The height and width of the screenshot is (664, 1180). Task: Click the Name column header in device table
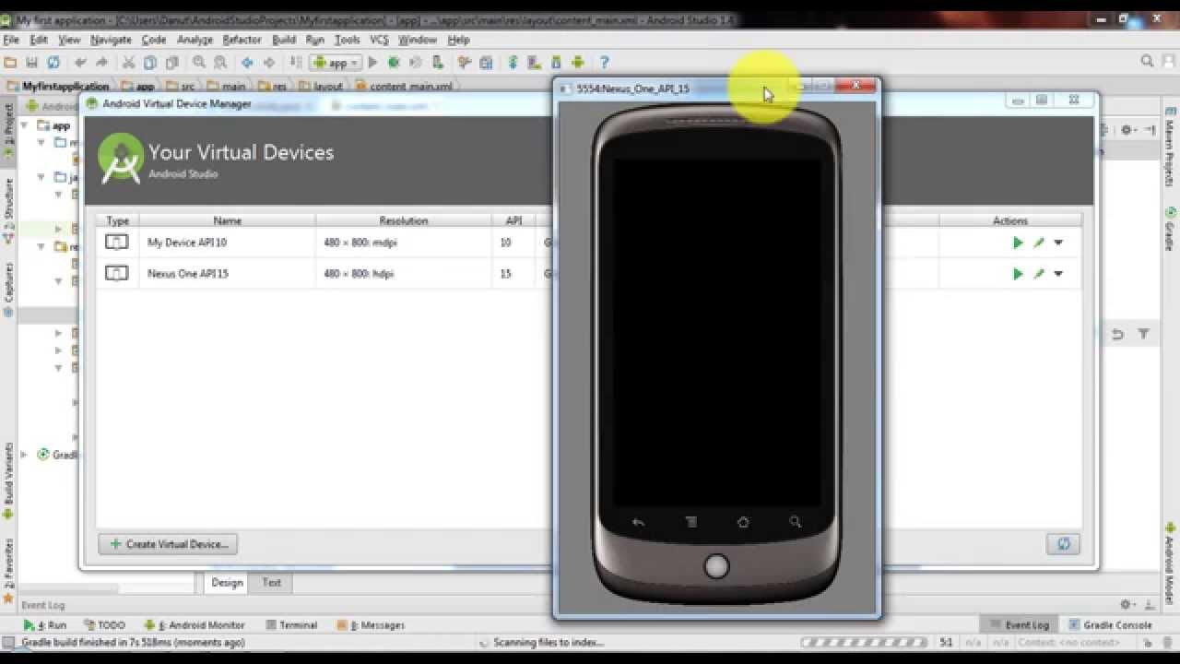227,220
